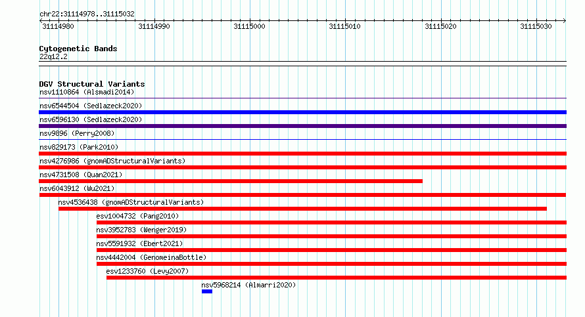
Task: Select the esv1233760 (Levy2007) label
Action: pyautogui.click(x=147, y=271)
